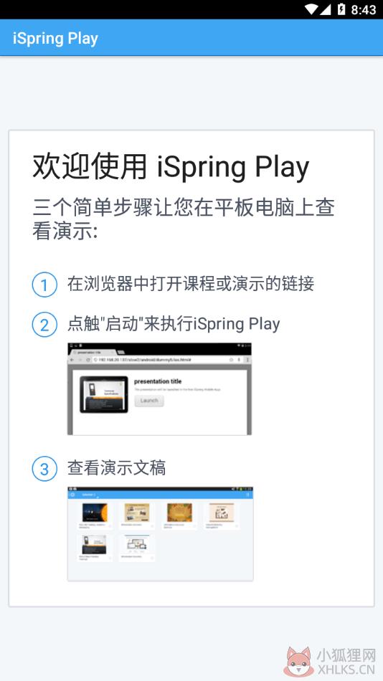Tap the Wi-Fi icon in status bar
Screen dimensions: 383x681
311,9
